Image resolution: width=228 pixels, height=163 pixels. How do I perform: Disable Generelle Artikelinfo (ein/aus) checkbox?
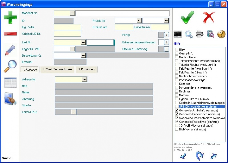point(177,110)
